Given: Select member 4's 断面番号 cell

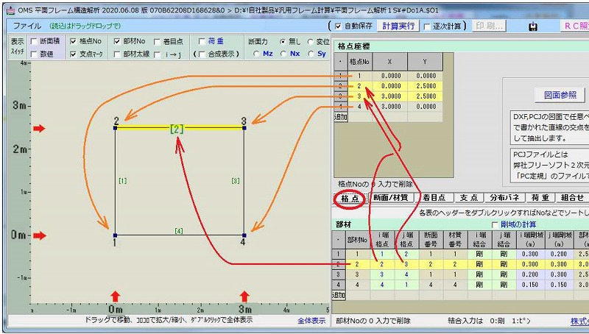Looking at the screenshot, I should coord(431,285).
